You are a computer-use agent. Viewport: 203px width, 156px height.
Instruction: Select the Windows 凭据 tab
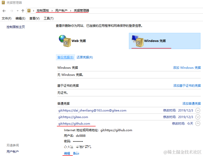point(164,41)
